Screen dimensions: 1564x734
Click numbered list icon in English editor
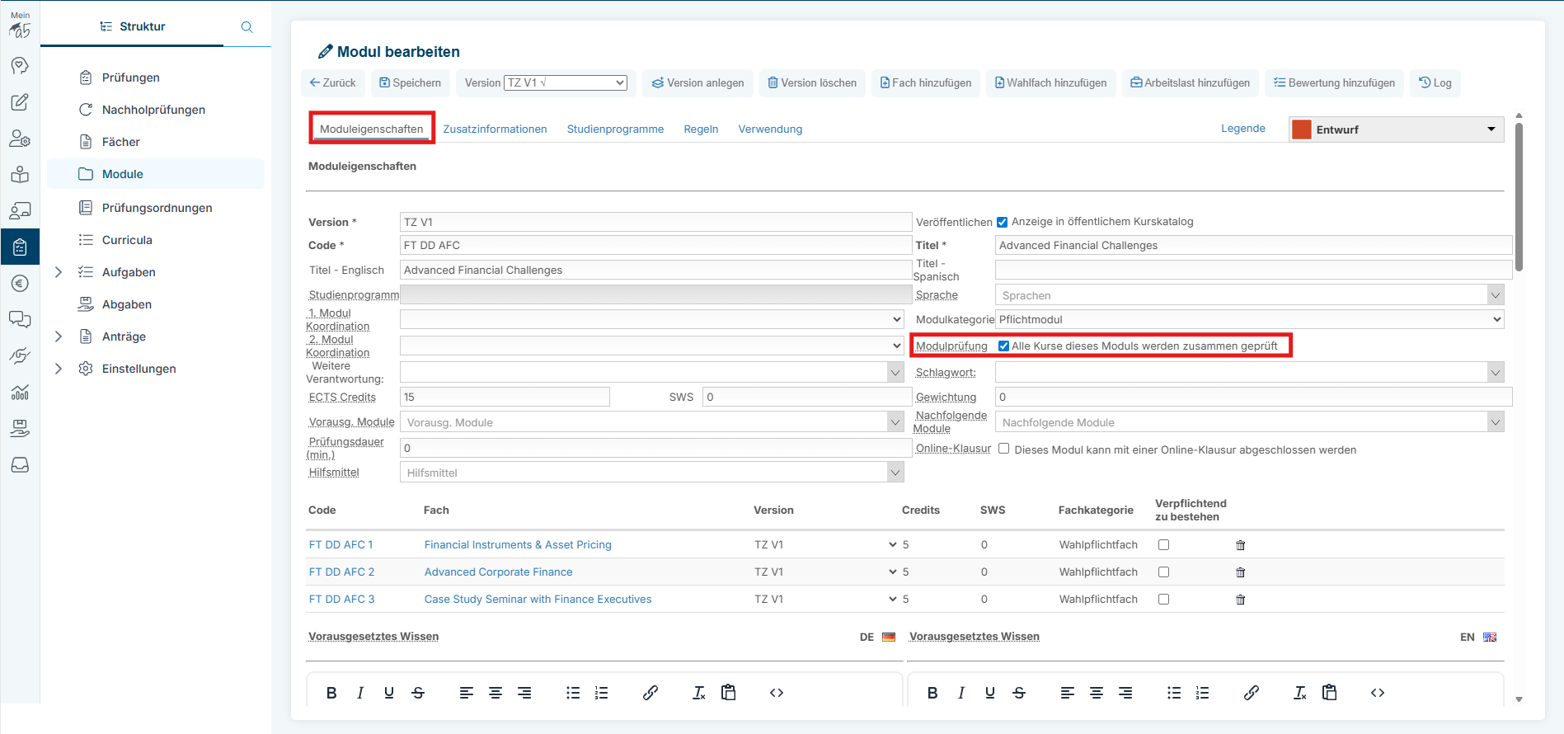(1203, 693)
